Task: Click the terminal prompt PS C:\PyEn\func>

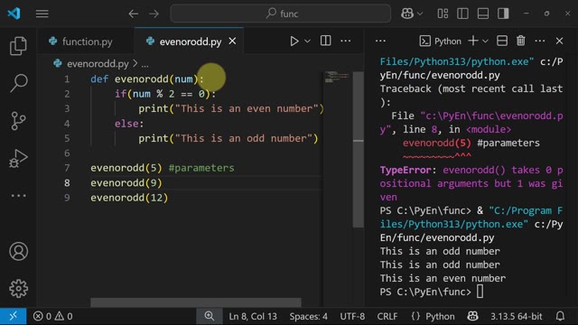Action: [425, 292]
